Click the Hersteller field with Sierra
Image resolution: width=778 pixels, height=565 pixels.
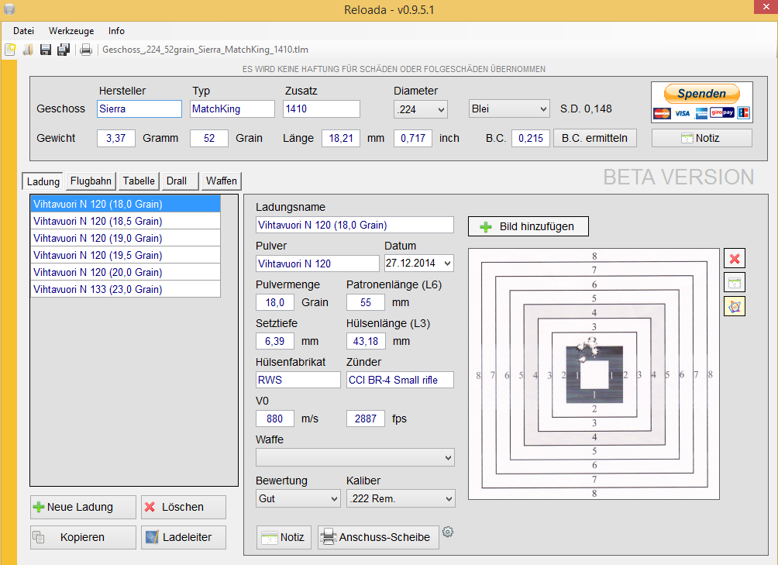[x=139, y=109]
